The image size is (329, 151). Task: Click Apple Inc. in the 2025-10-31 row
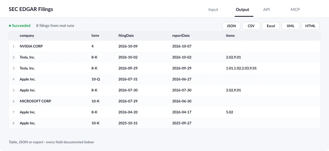28,123
